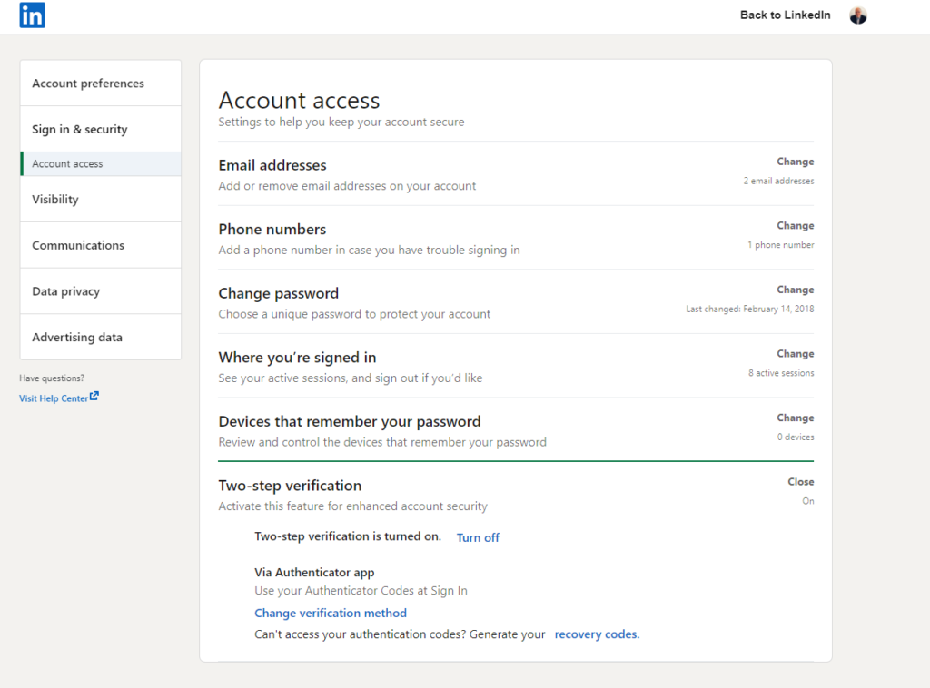
Task: Open Visibility settings section
Action: pos(100,199)
